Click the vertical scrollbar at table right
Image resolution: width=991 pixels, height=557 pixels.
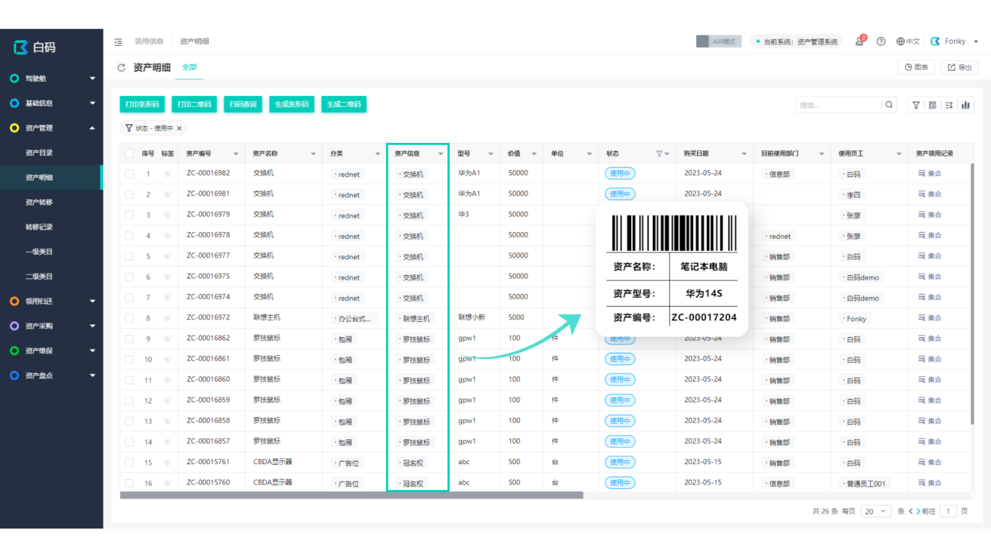click(x=972, y=294)
